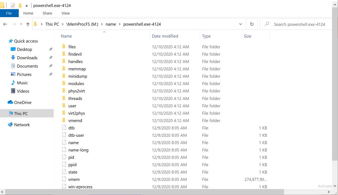Select the findevil folder icon

[x=64, y=54]
